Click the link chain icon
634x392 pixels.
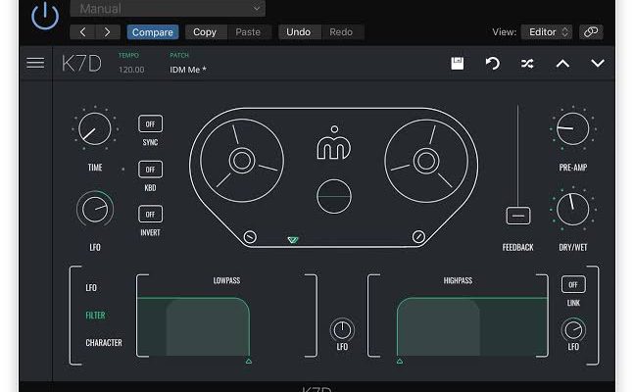[x=591, y=32]
